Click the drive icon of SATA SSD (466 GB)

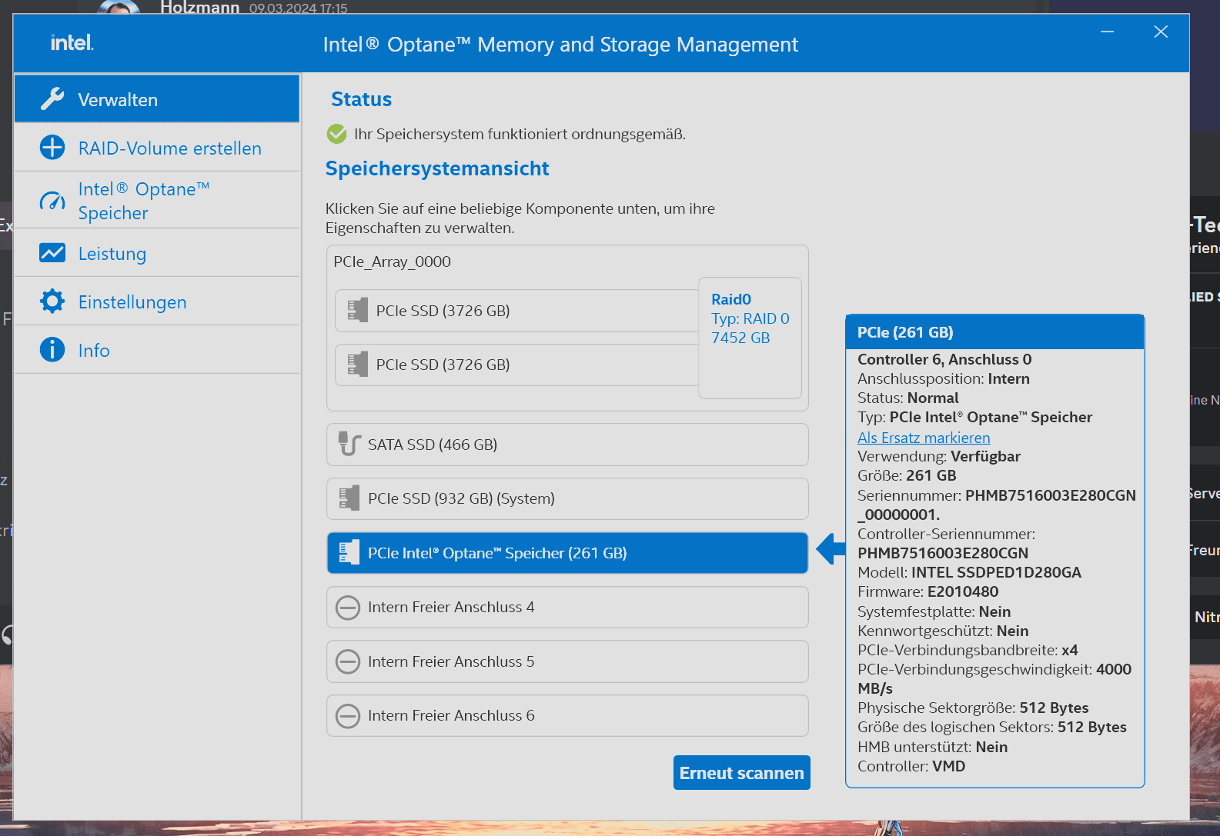coord(349,444)
